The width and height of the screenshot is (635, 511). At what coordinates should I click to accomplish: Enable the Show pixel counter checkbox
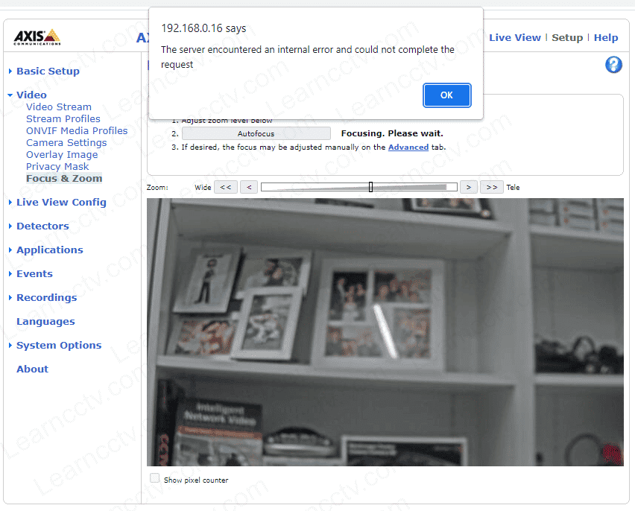155,478
